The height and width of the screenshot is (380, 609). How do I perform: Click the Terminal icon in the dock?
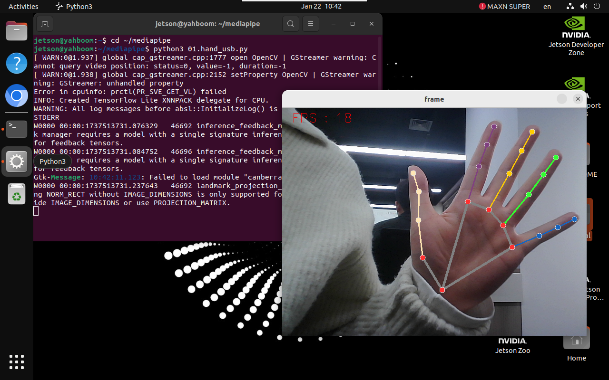[x=17, y=128]
